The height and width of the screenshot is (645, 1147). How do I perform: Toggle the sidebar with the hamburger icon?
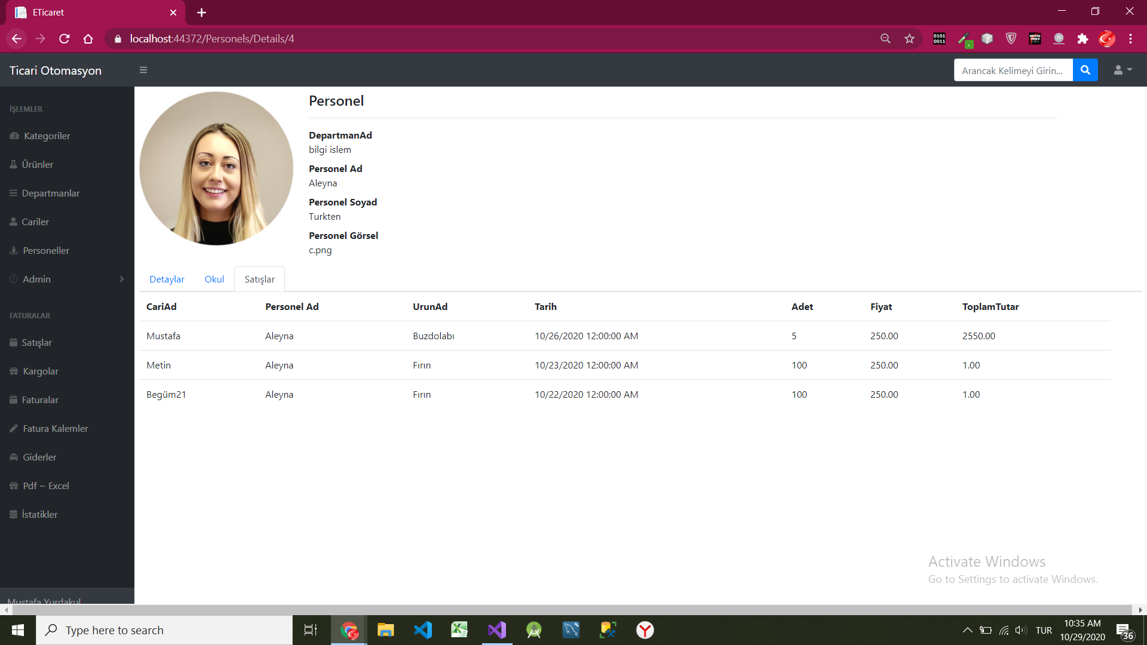[x=143, y=70]
